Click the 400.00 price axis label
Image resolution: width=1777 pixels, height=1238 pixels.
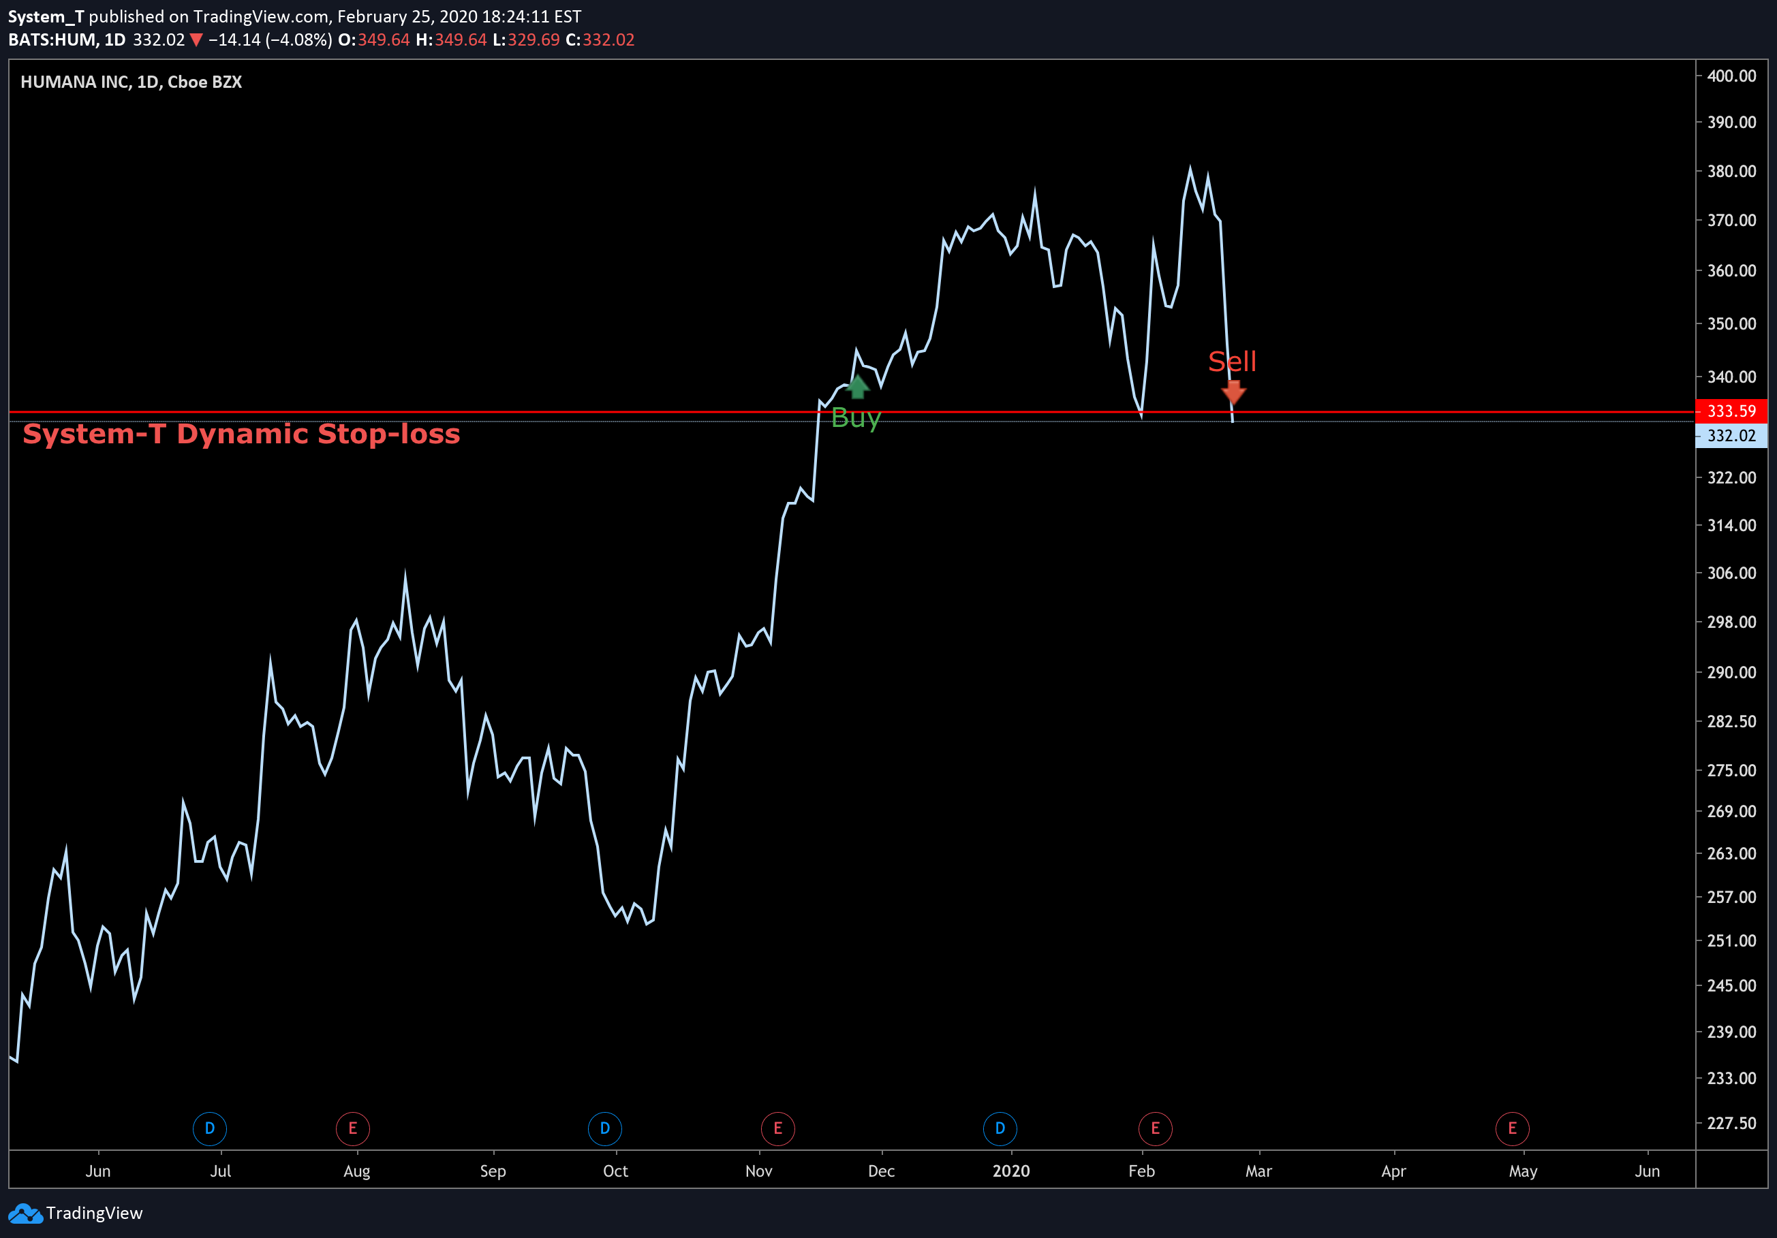pyautogui.click(x=1731, y=76)
